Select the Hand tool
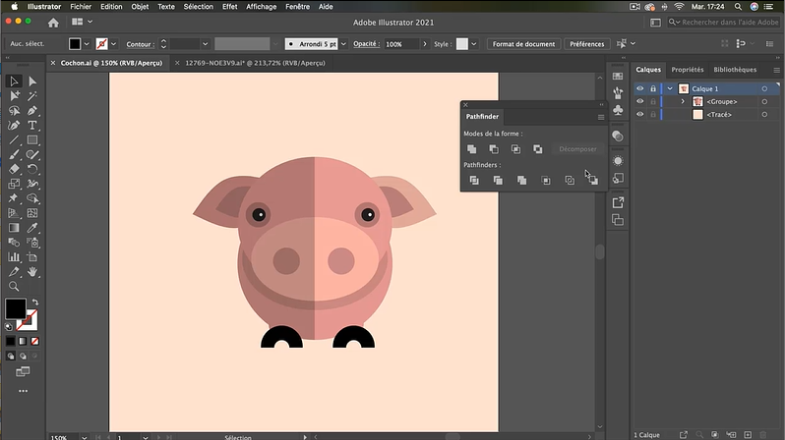The image size is (785, 440). (x=32, y=271)
